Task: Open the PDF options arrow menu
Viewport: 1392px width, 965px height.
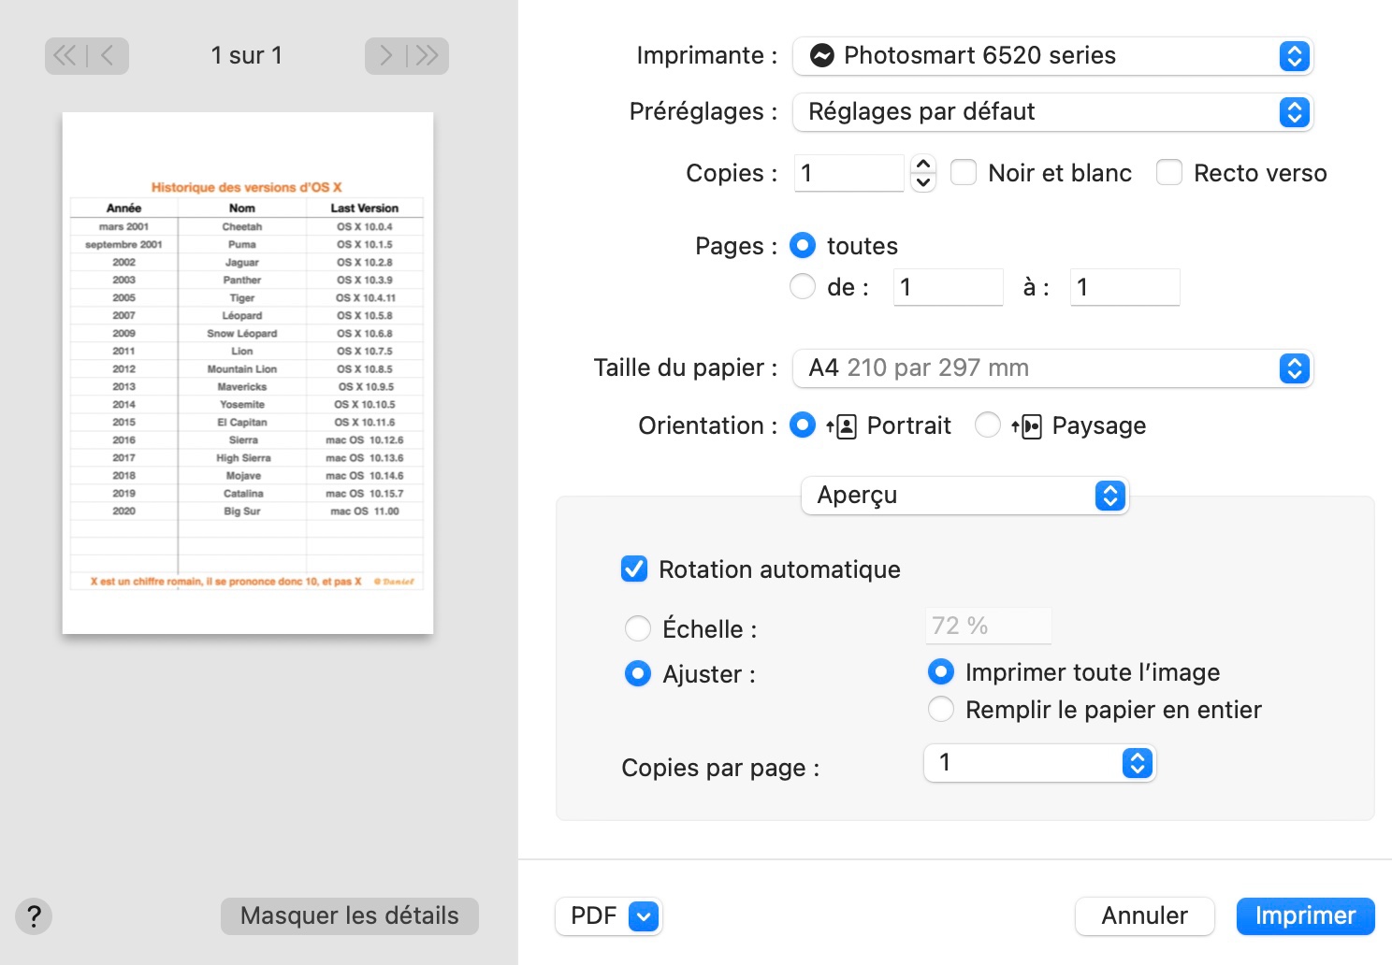Action: (x=644, y=916)
